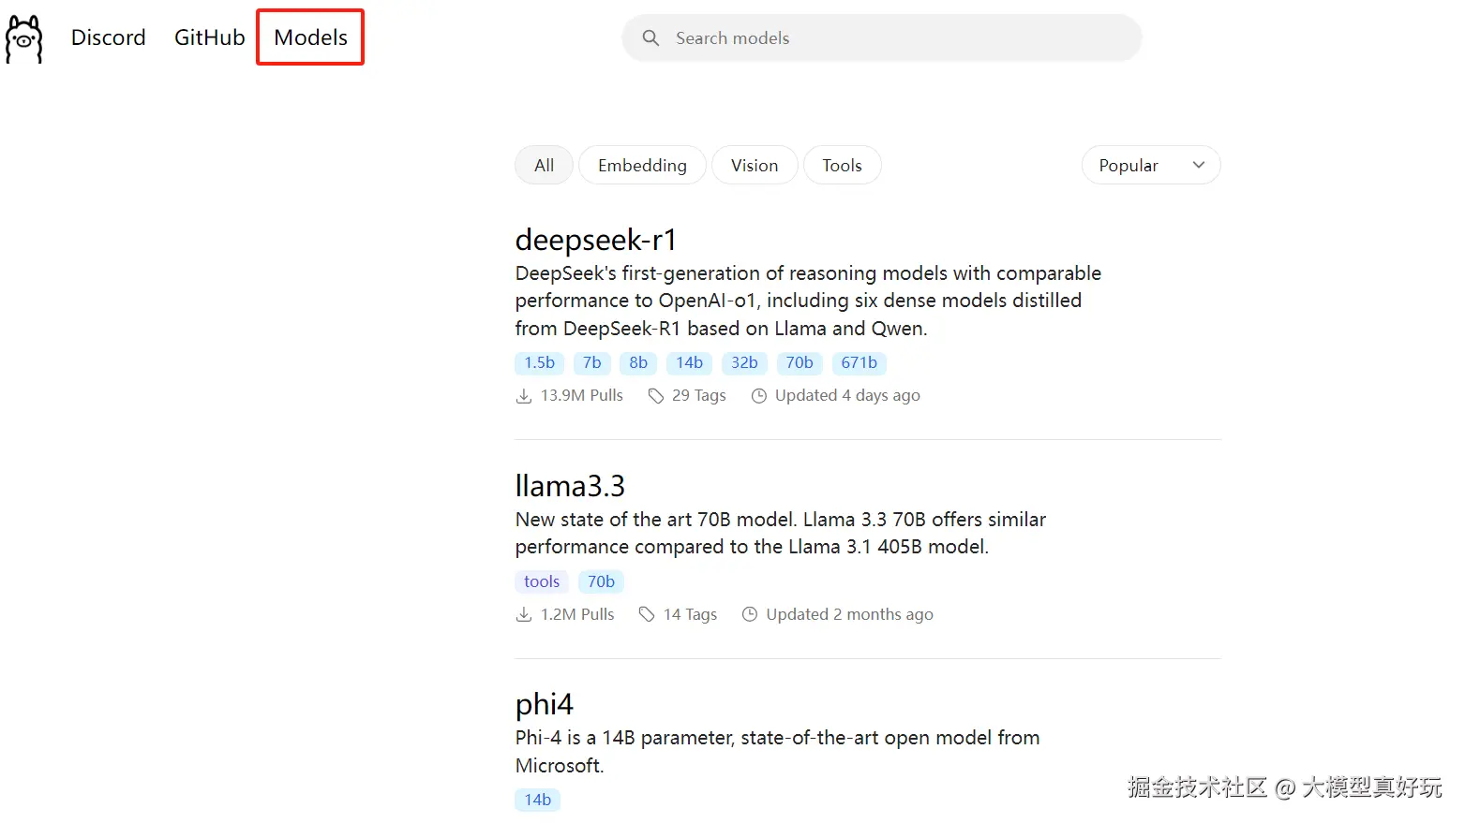Expand sort options via chevron arrow
The width and height of the screenshot is (1465, 823).
click(x=1198, y=165)
